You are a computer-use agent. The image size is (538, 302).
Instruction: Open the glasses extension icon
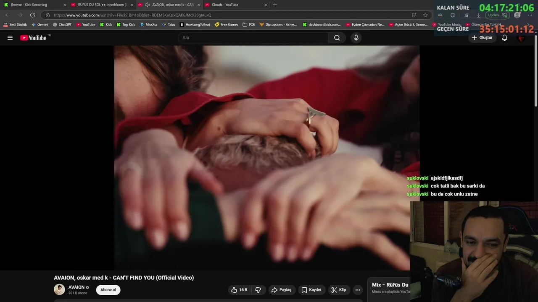[440, 15]
